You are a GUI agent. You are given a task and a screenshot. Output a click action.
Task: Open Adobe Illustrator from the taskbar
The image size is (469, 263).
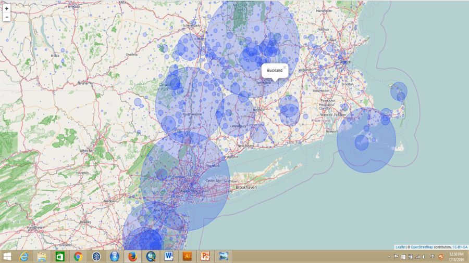click(187, 256)
